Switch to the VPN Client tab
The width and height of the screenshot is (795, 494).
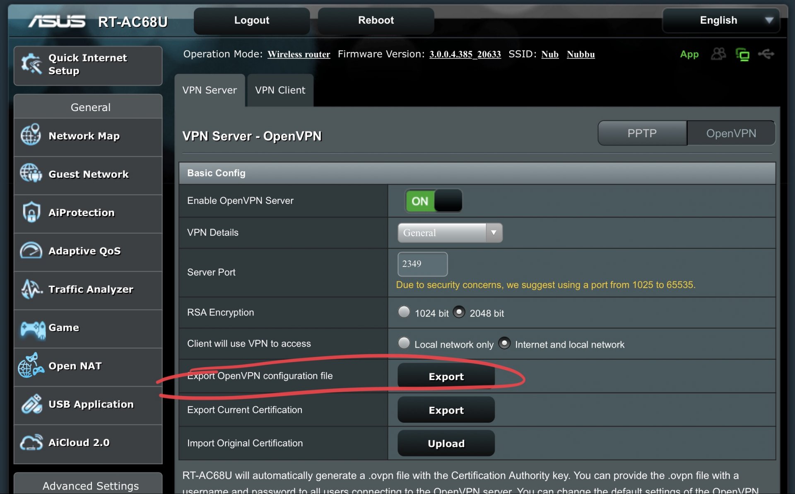point(280,90)
